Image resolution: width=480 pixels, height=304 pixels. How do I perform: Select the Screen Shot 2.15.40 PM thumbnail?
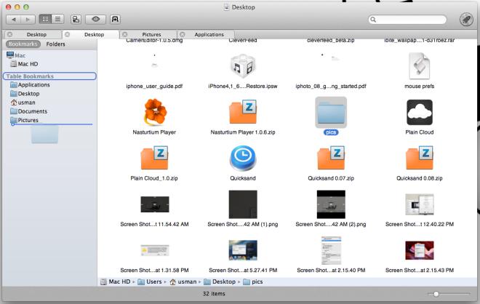[331, 250]
